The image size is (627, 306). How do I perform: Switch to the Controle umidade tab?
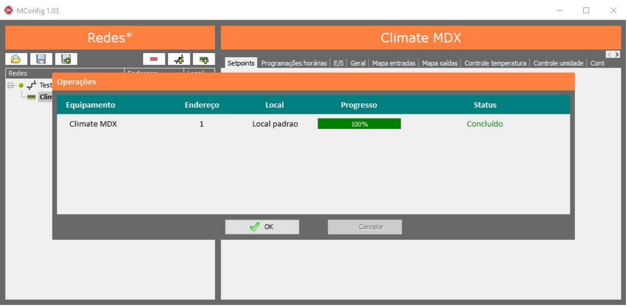(558, 63)
